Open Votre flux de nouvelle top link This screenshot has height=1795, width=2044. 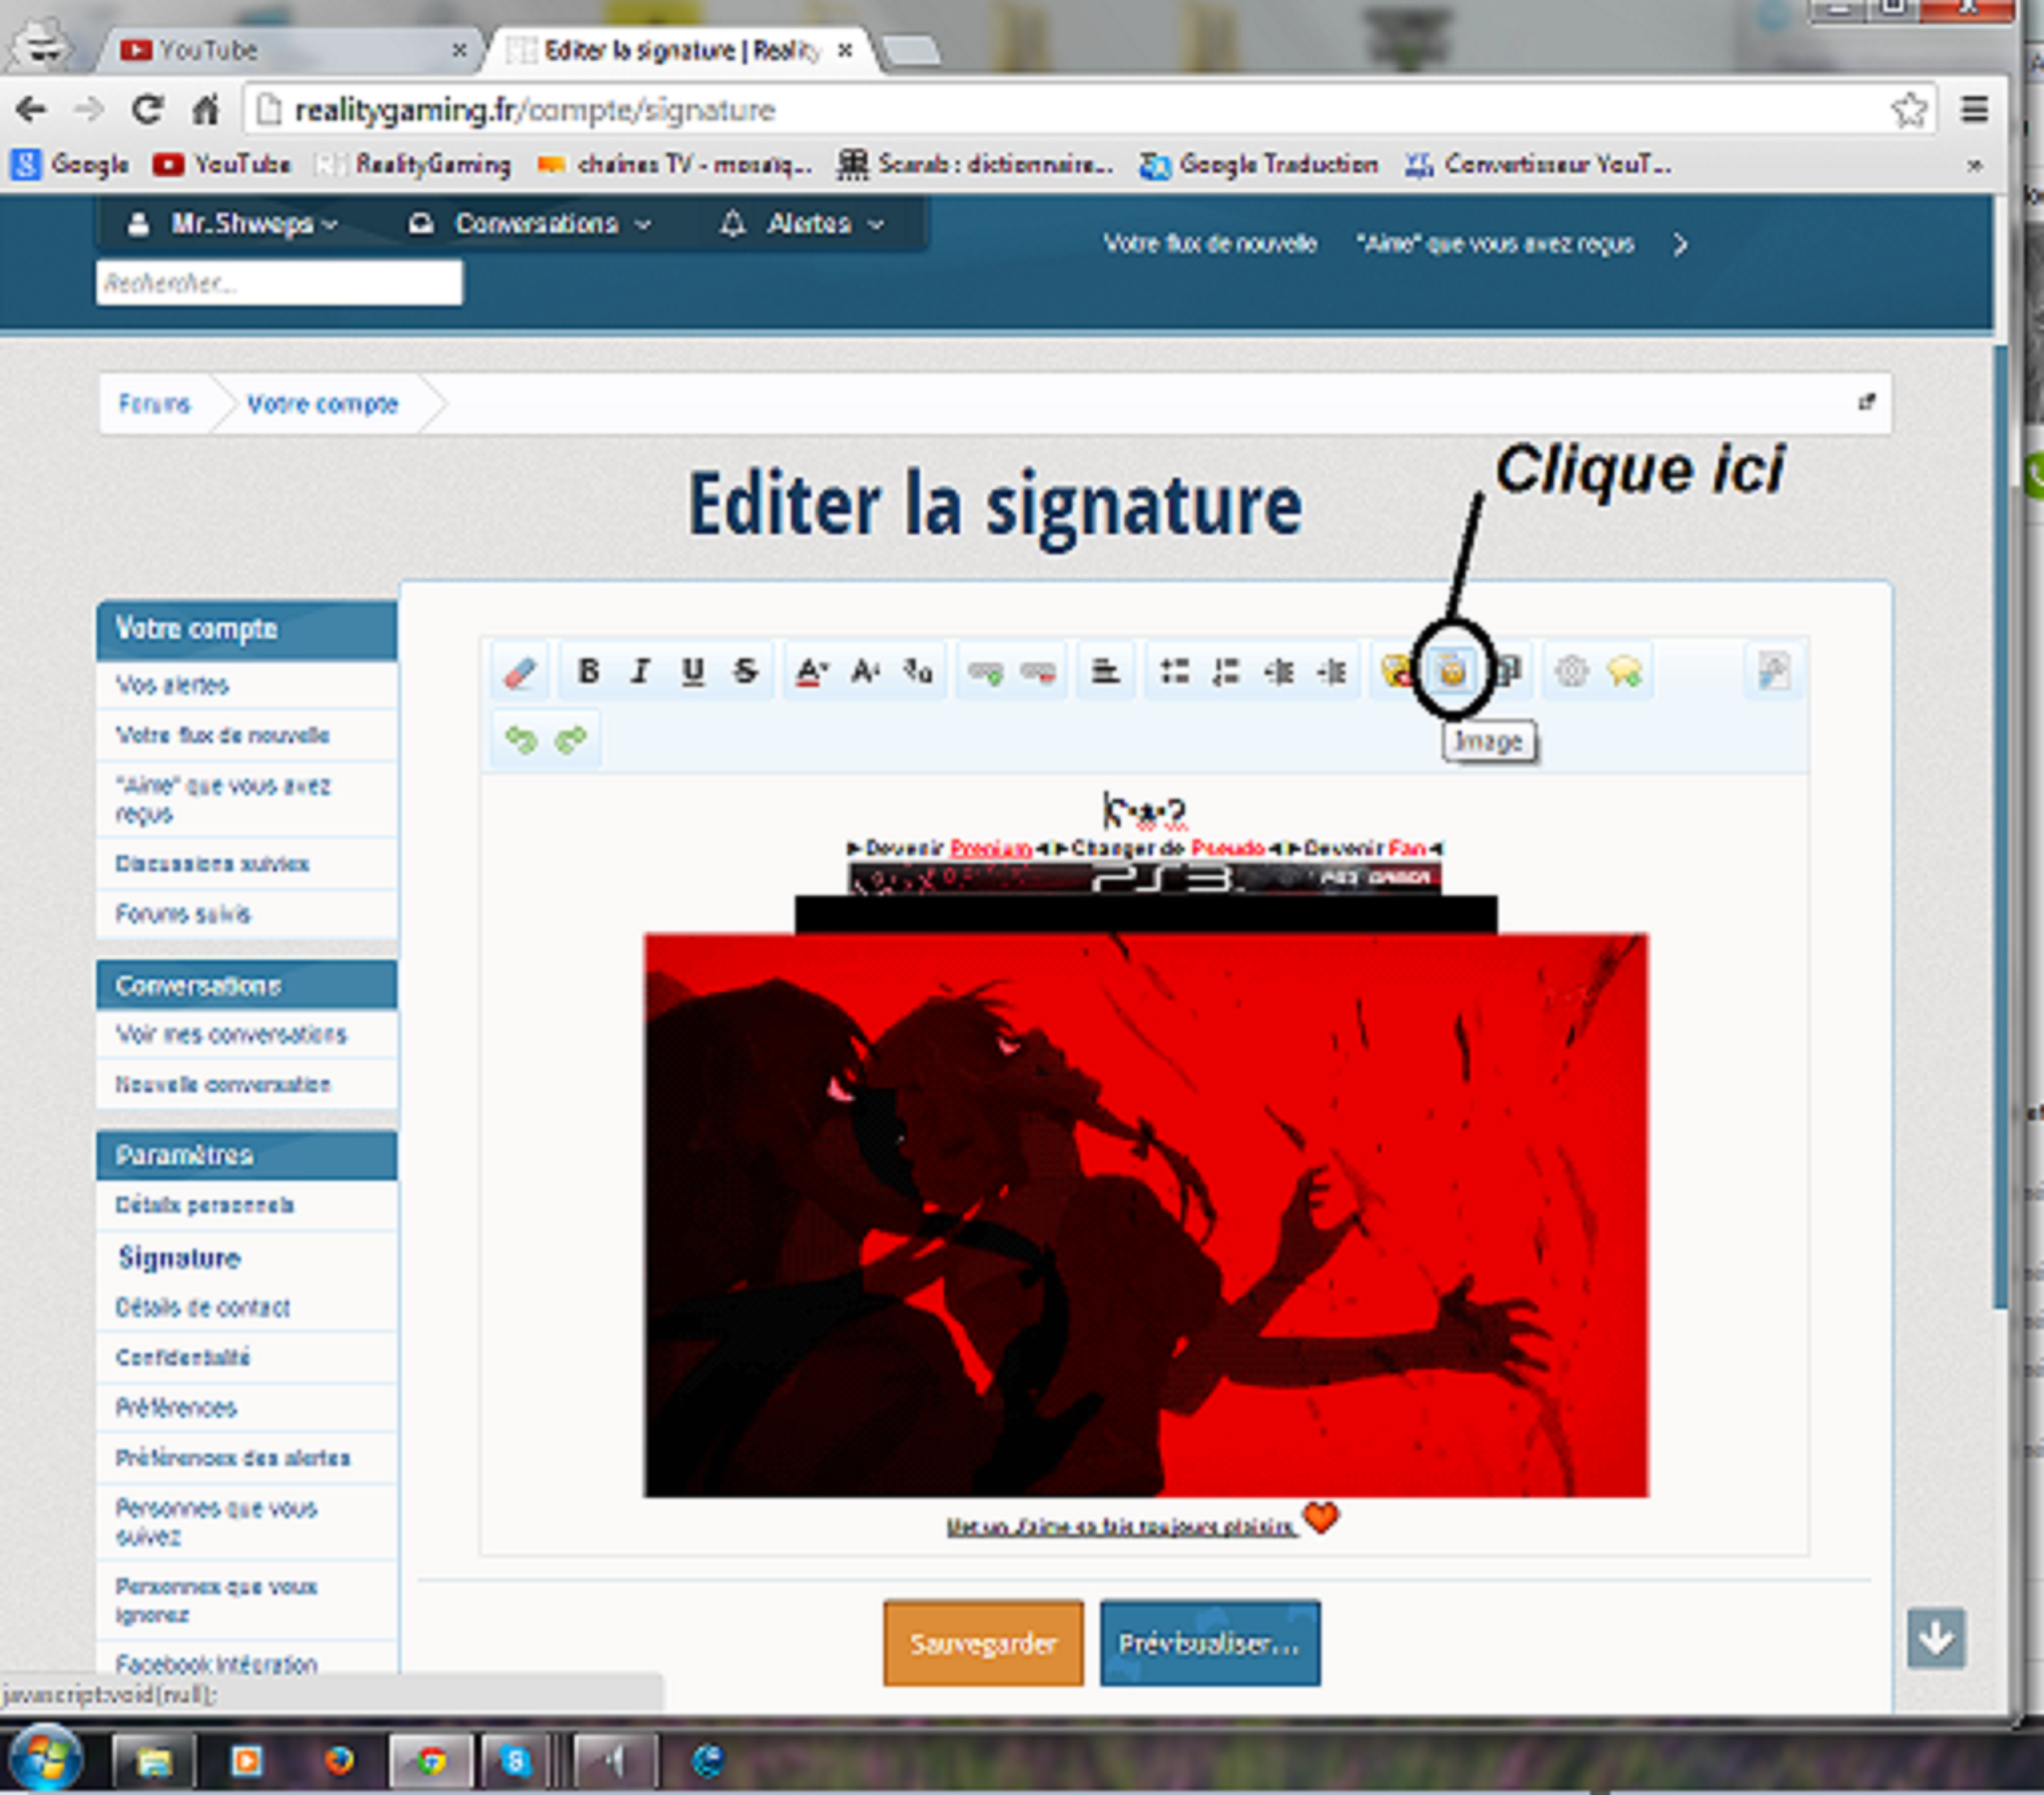(1210, 244)
